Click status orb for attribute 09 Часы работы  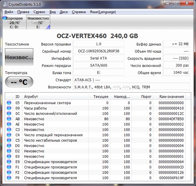pyautogui.click(x=9, y=108)
